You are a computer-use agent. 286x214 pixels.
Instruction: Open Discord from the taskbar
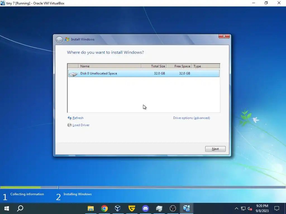point(145,208)
